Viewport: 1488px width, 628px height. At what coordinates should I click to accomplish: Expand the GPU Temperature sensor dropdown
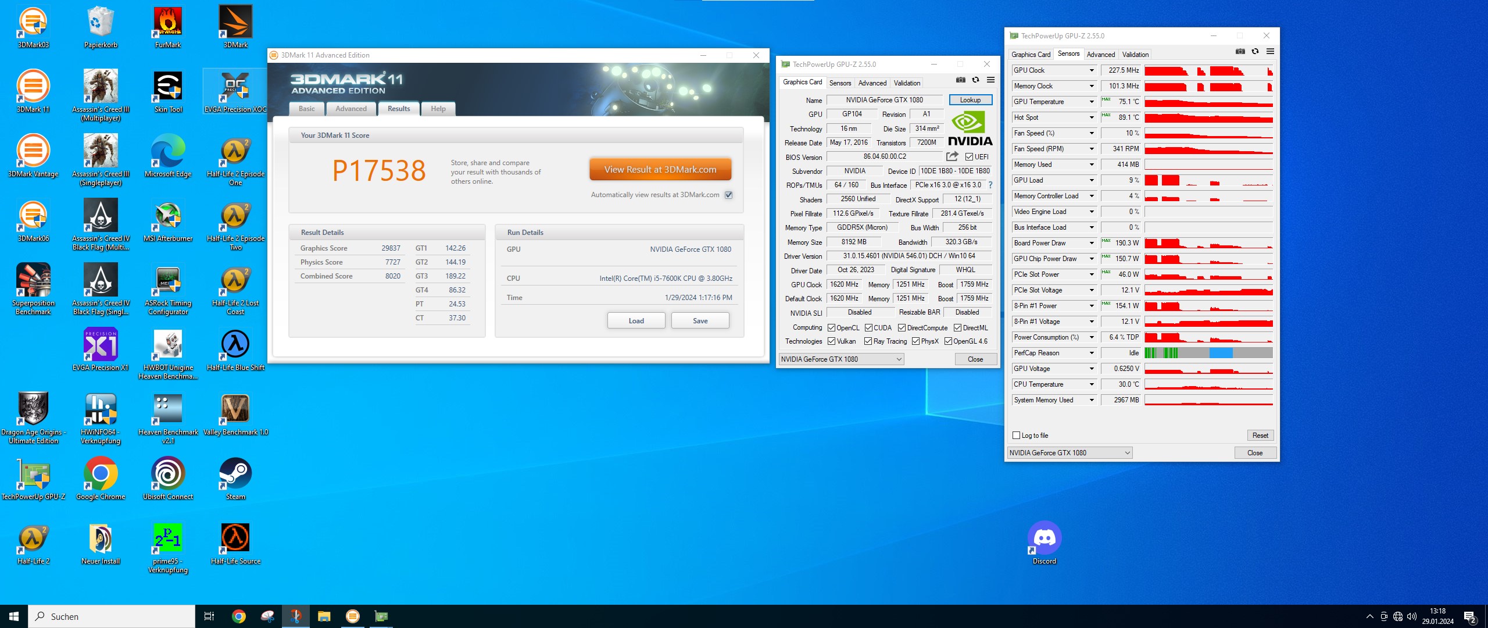[1092, 101]
